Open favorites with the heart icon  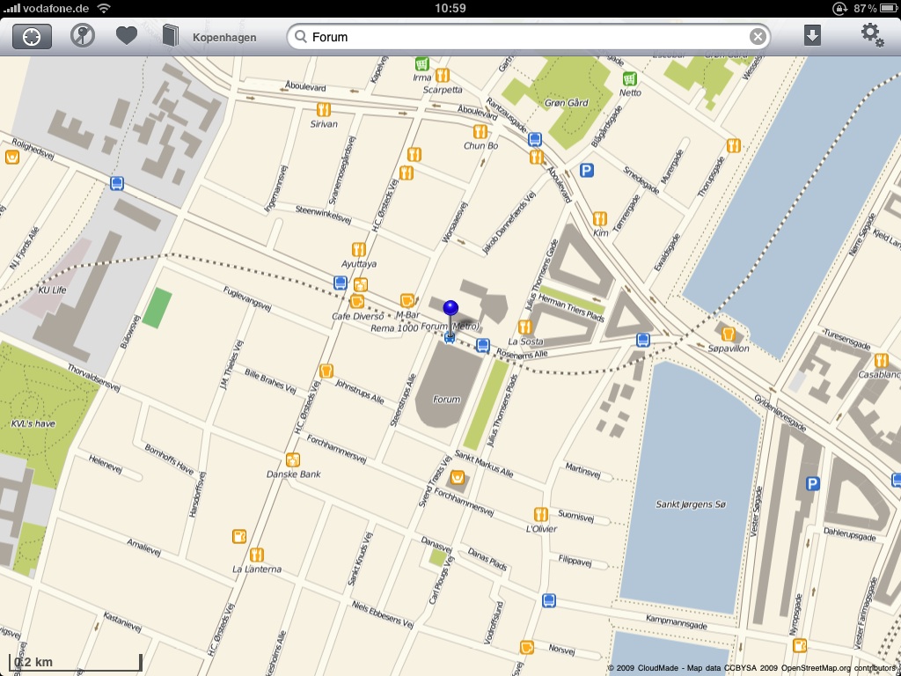click(127, 36)
